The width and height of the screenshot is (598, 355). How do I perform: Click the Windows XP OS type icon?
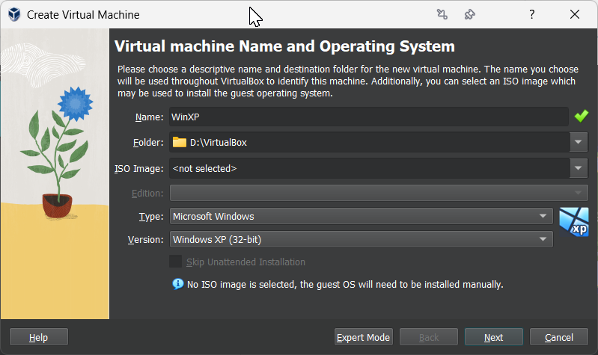(x=574, y=222)
